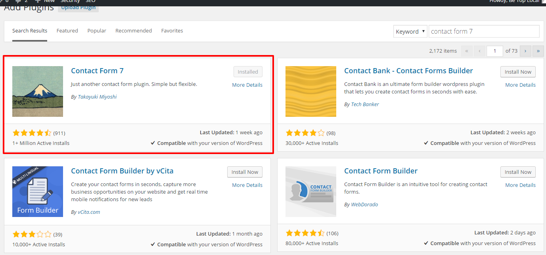Install WebDorado Contact Form Builder plugin
Image resolution: width=546 pixels, height=255 pixels.
click(518, 172)
